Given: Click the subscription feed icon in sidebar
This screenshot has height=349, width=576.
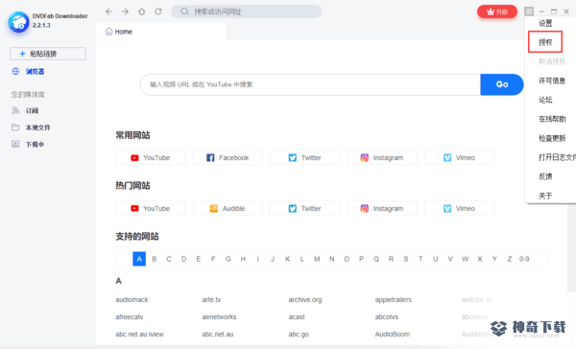Looking at the screenshot, I should tap(15, 110).
